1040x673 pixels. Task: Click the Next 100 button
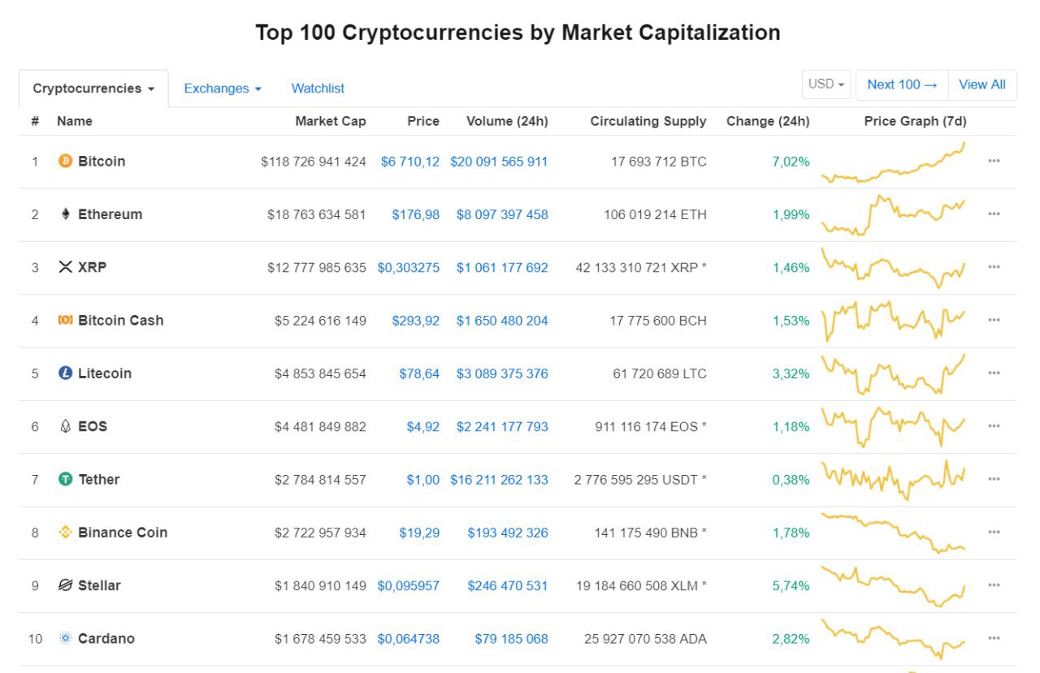(x=902, y=84)
